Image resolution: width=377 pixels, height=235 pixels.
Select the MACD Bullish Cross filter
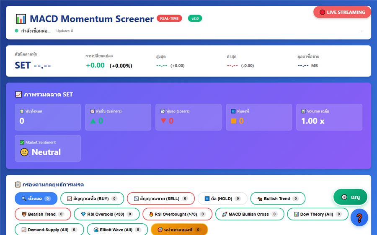click(250, 214)
